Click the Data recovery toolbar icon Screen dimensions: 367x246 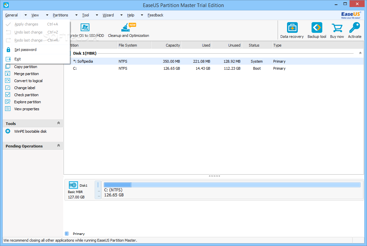(x=292, y=27)
